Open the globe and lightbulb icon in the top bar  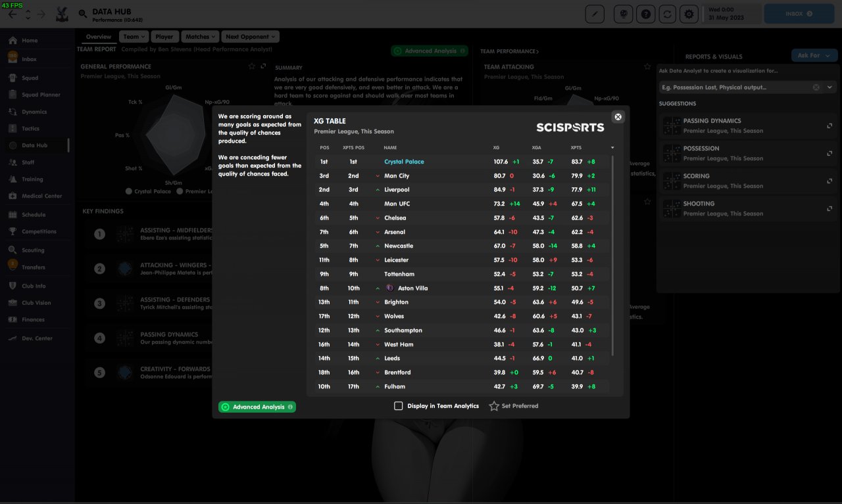pyautogui.click(x=623, y=14)
